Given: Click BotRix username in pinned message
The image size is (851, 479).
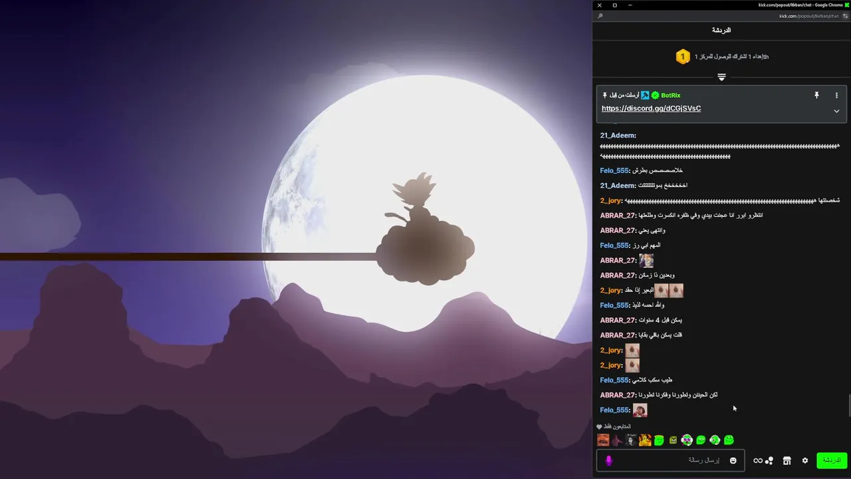Looking at the screenshot, I should (670, 95).
